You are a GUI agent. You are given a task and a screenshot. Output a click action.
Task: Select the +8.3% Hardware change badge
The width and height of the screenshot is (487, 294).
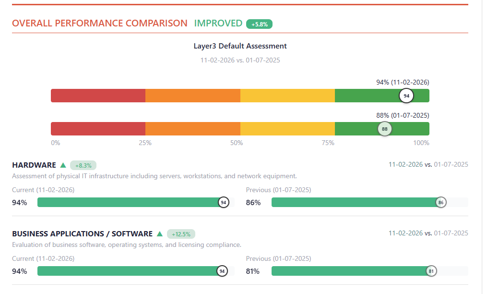coord(83,165)
